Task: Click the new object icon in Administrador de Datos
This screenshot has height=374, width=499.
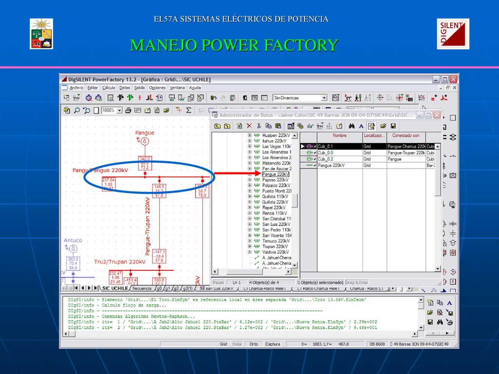Action: [239, 126]
